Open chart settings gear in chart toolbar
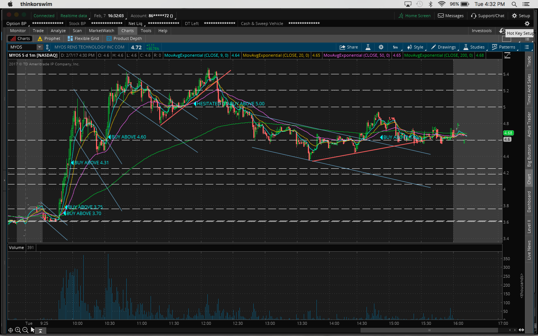 coord(381,47)
